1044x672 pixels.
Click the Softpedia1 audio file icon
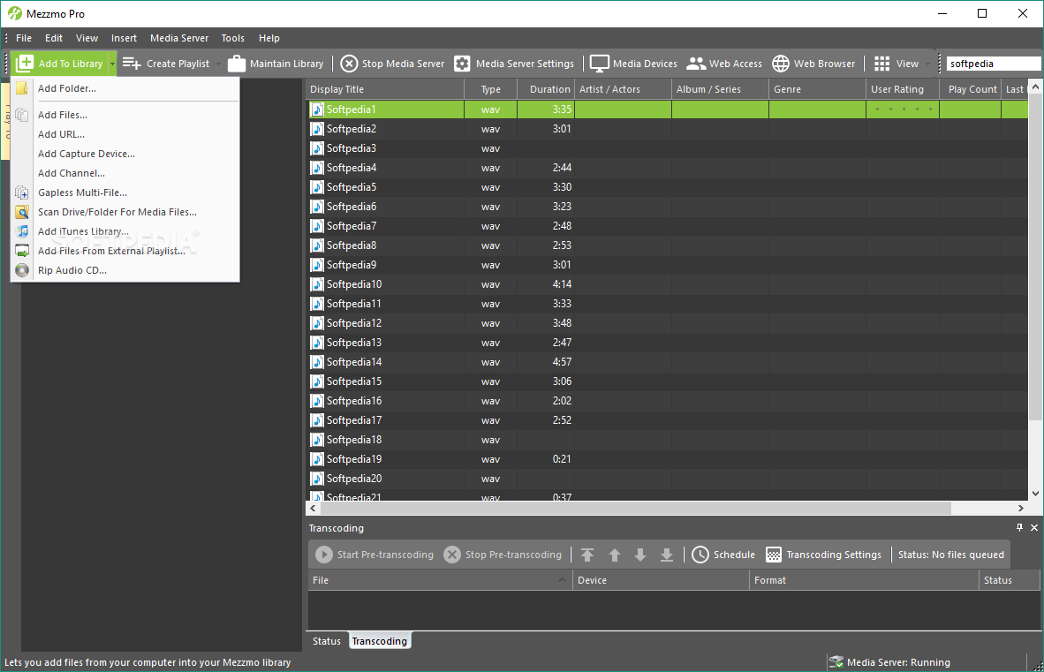[318, 109]
